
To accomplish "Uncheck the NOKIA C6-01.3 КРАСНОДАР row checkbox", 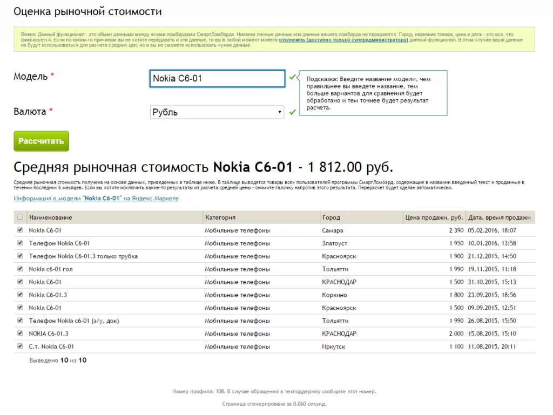I will point(20,334).
